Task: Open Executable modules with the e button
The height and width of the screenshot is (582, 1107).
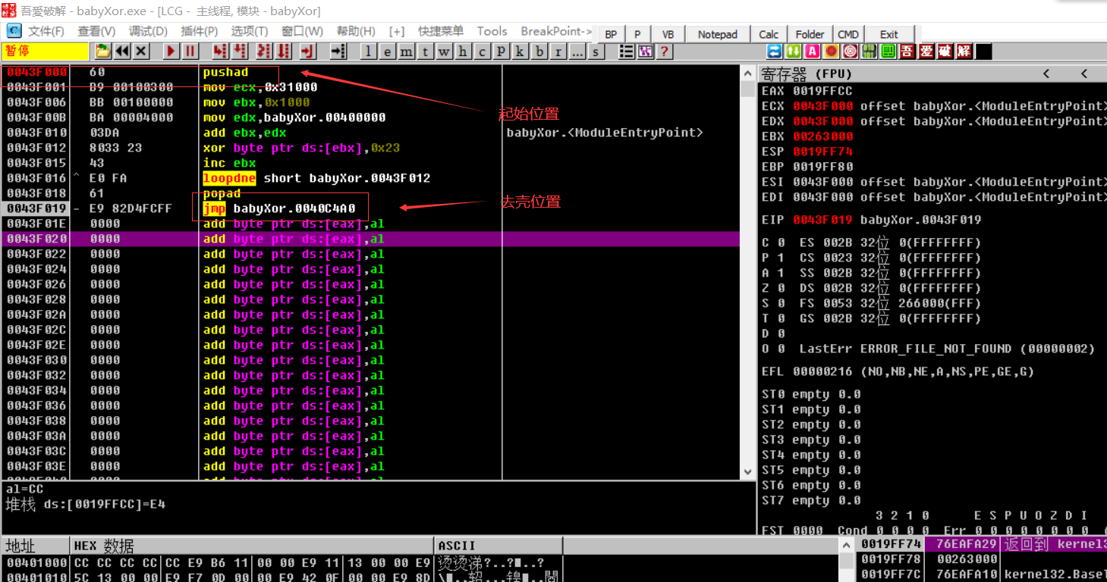Action: click(x=388, y=52)
